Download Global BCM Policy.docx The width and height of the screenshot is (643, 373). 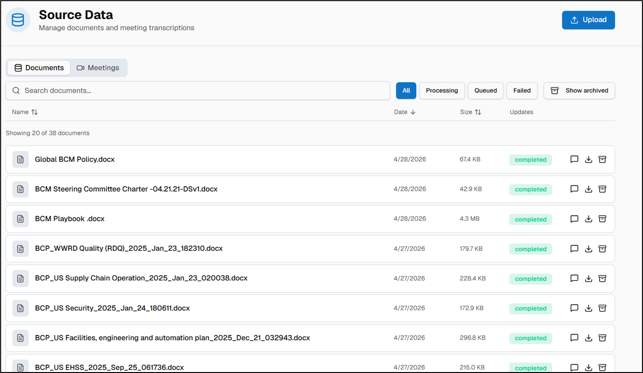(x=589, y=159)
